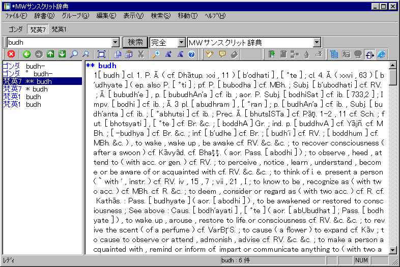The height and width of the screenshot is (267, 400).
Task: Click the Internet Explorer browser icon
Action: (x=381, y=54)
